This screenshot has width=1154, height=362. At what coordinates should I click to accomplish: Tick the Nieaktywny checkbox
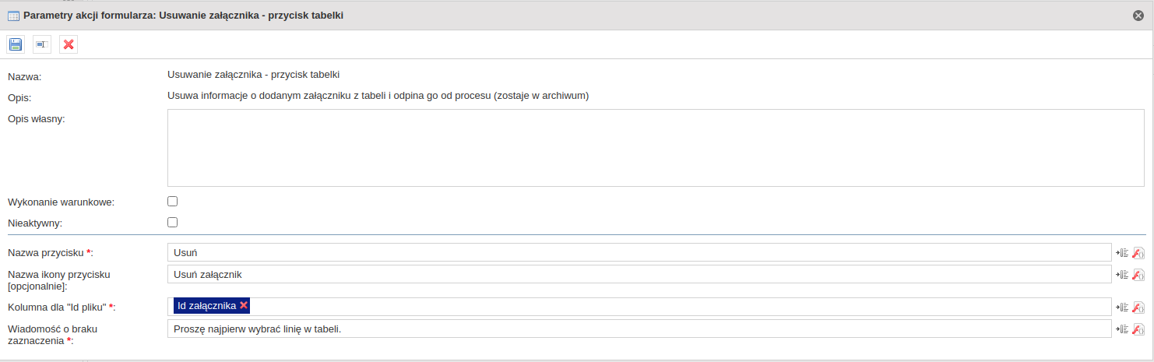pos(173,222)
